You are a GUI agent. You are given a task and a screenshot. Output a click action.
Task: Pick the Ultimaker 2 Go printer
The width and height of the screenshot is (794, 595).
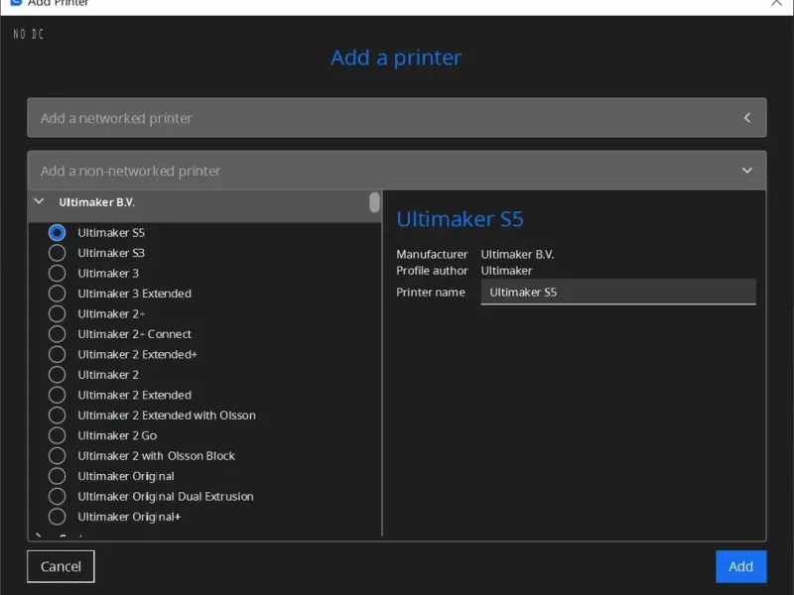click(58, 435)
